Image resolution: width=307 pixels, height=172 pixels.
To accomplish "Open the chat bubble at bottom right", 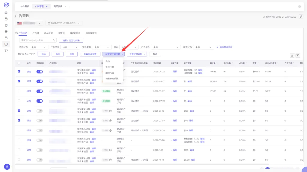I will [x=304, y=170].
